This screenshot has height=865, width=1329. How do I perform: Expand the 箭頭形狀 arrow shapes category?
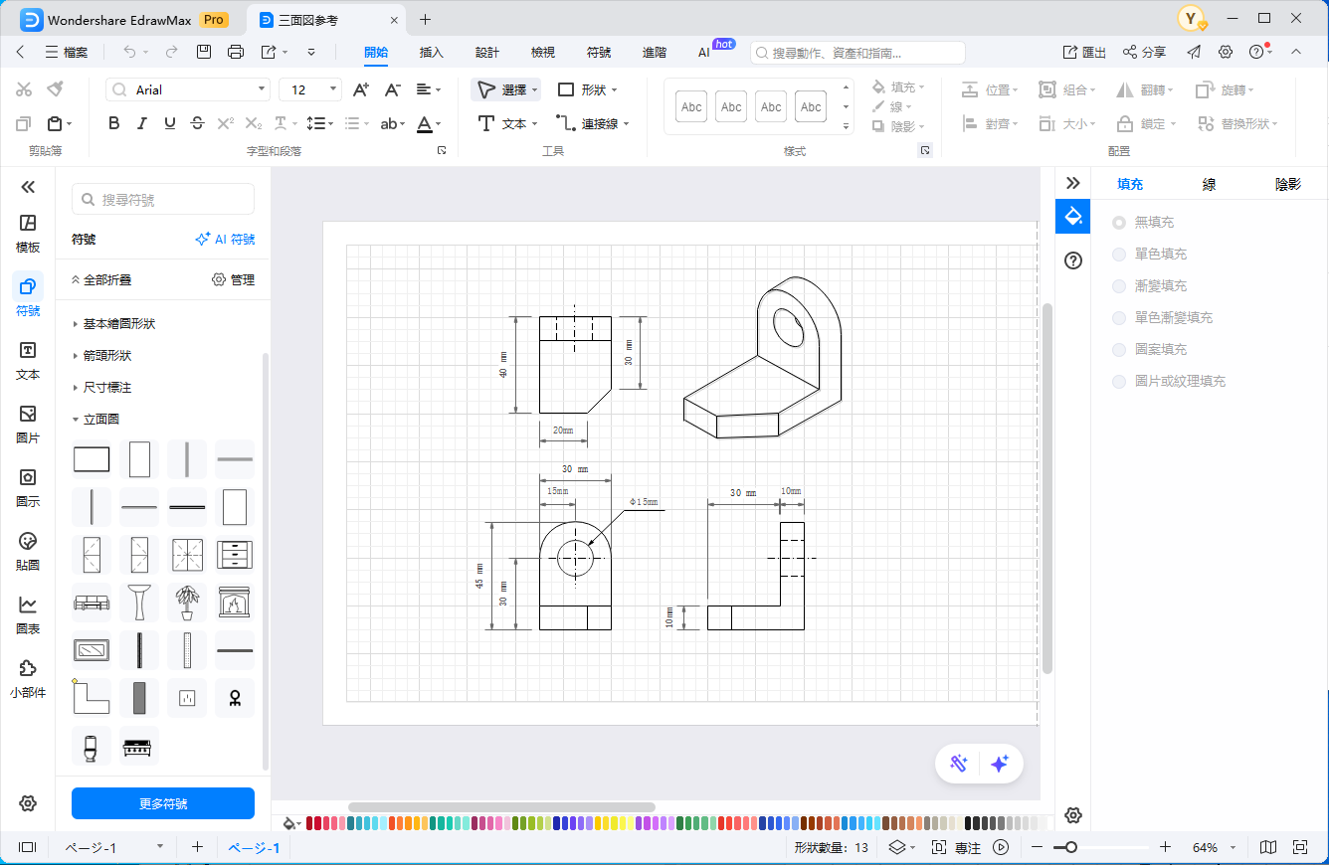(106, 356)
